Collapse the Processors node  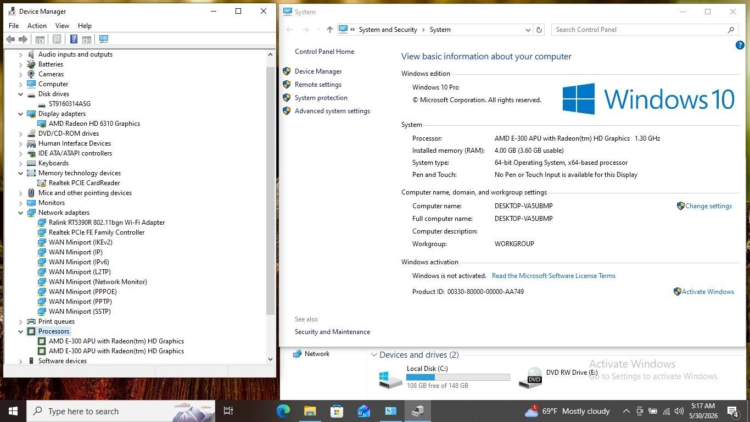click(21, 331)
